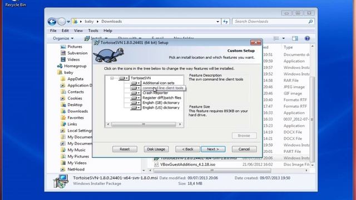The image size is (356, 200).
Task: Click the change view icon in Explorer
Action: coord(276,38)
